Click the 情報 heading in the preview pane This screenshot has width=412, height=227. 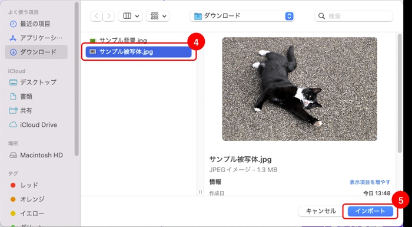point(215,182)
